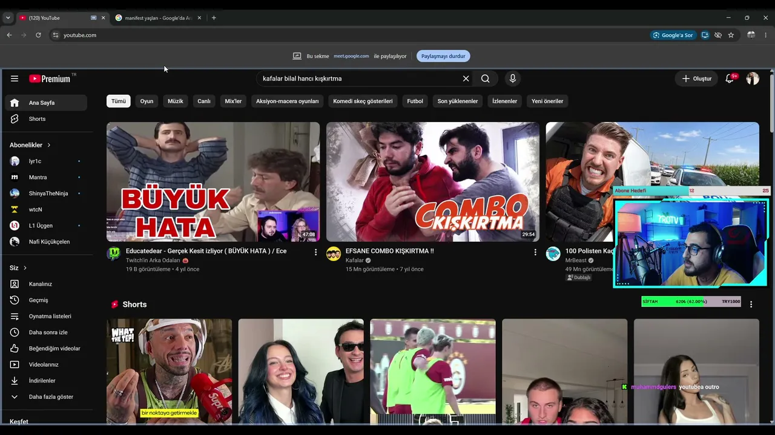
Task: Open the YouTube account avatar menu
Action: coord(753,79)
